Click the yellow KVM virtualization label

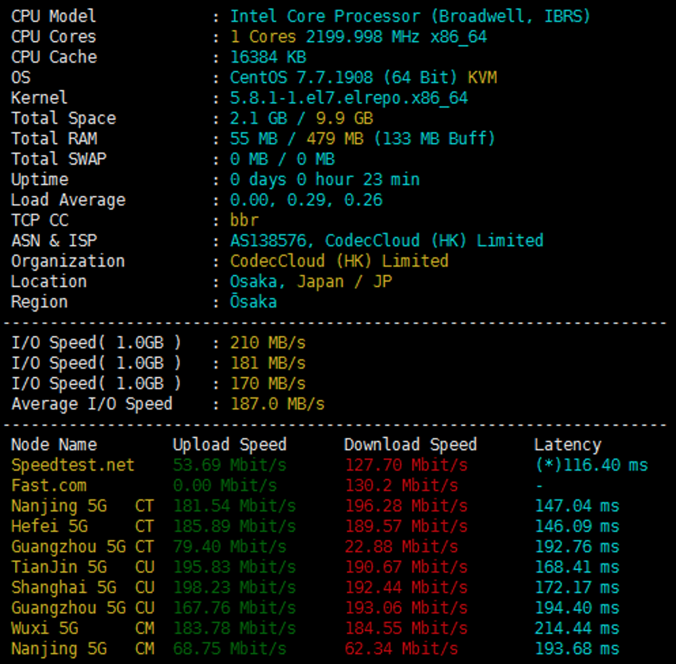[x=482, y=78]
